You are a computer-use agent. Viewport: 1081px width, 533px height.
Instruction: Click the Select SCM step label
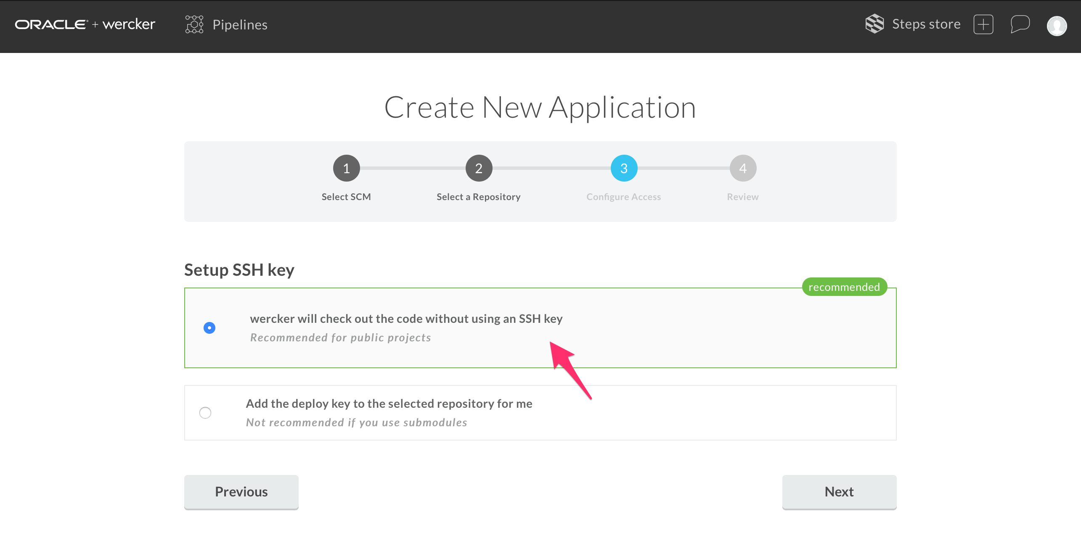pos(346,197)
